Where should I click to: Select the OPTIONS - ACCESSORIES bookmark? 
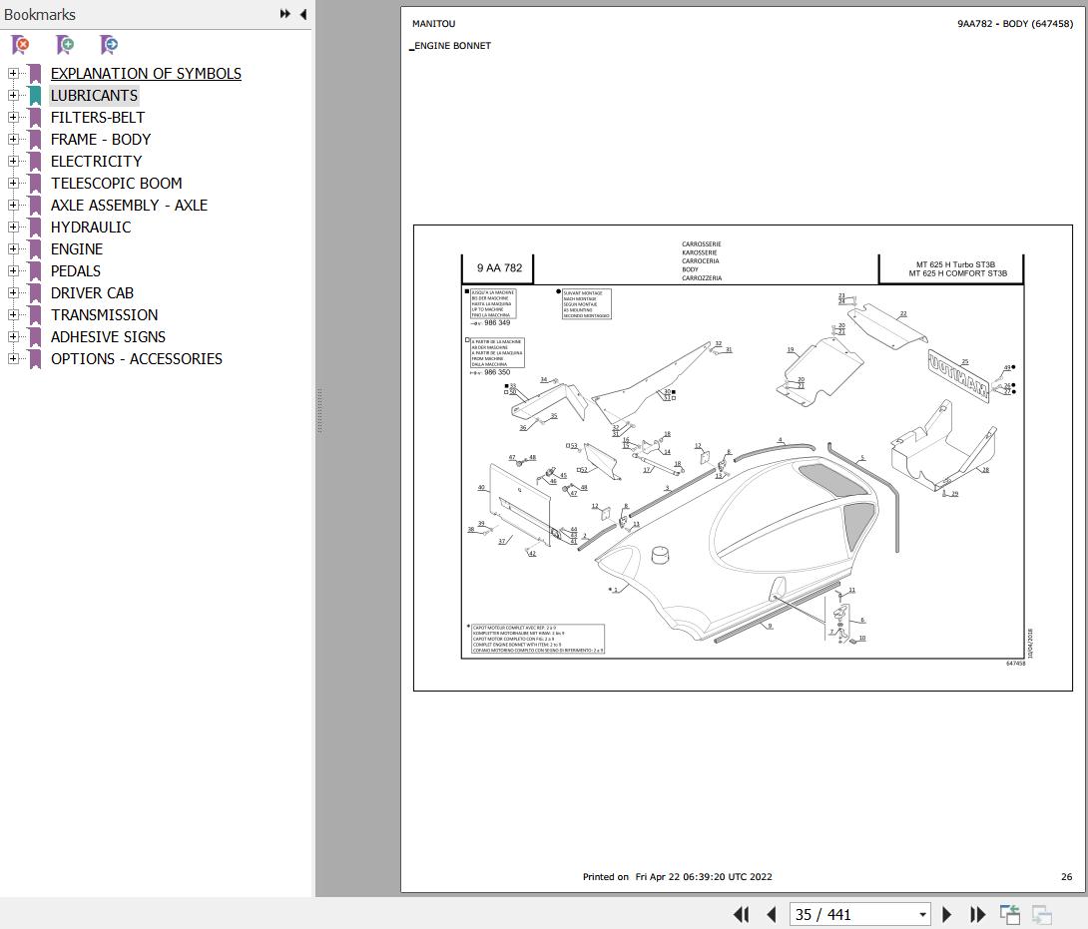pyautogui.click(x=137, y=358)
